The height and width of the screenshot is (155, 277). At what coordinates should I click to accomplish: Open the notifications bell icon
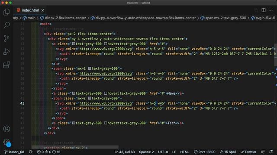pos(271,152)
